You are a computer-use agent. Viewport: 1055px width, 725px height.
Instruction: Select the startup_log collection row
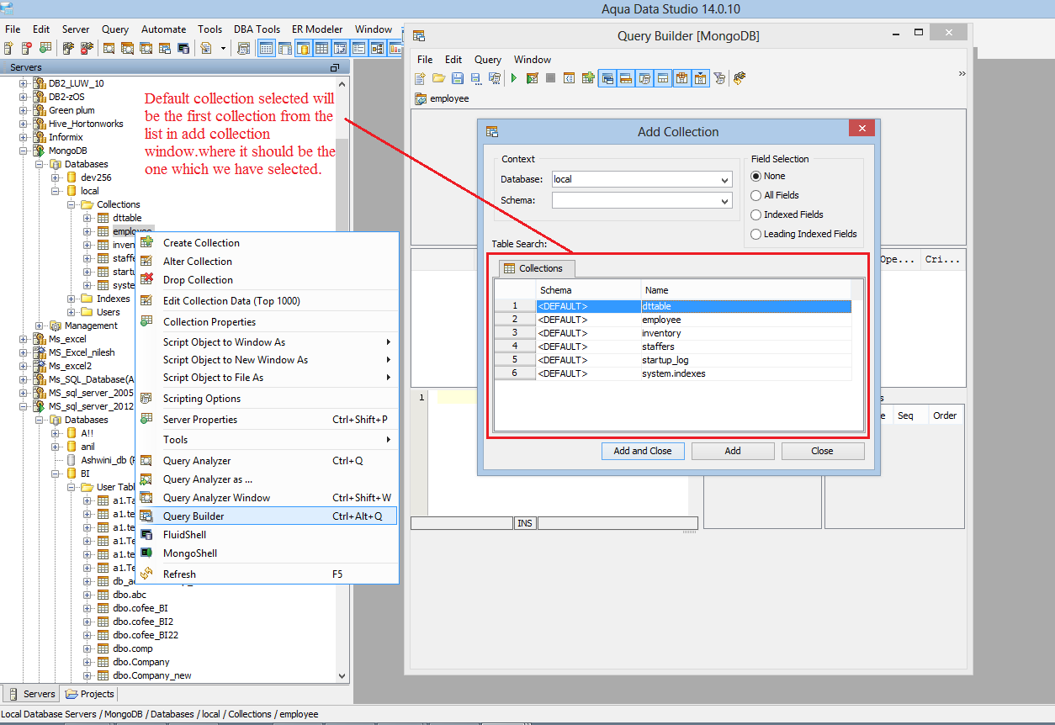pyautogui.click(x=673, y=360)
